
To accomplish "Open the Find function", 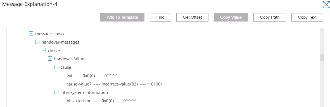I will click(x=160, y=17).
